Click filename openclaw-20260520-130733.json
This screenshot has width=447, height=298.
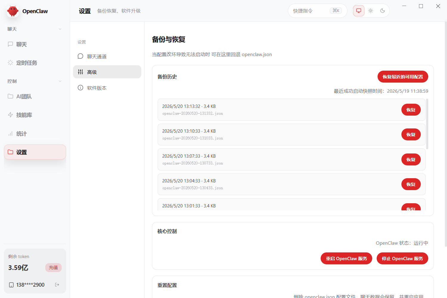pos(193,163)
